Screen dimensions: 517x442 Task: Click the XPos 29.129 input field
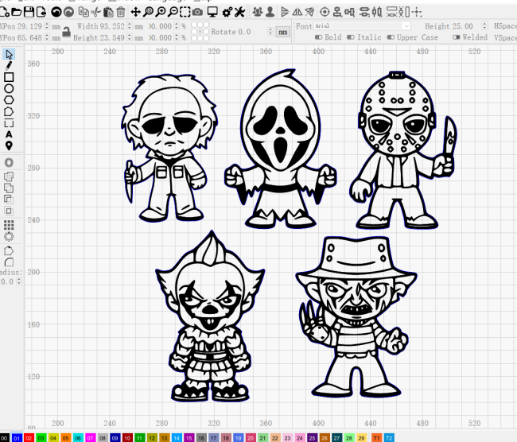(x=29, y=26)
